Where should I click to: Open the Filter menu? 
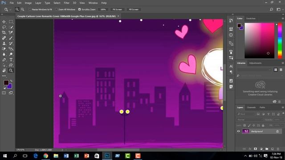(66, 3)
